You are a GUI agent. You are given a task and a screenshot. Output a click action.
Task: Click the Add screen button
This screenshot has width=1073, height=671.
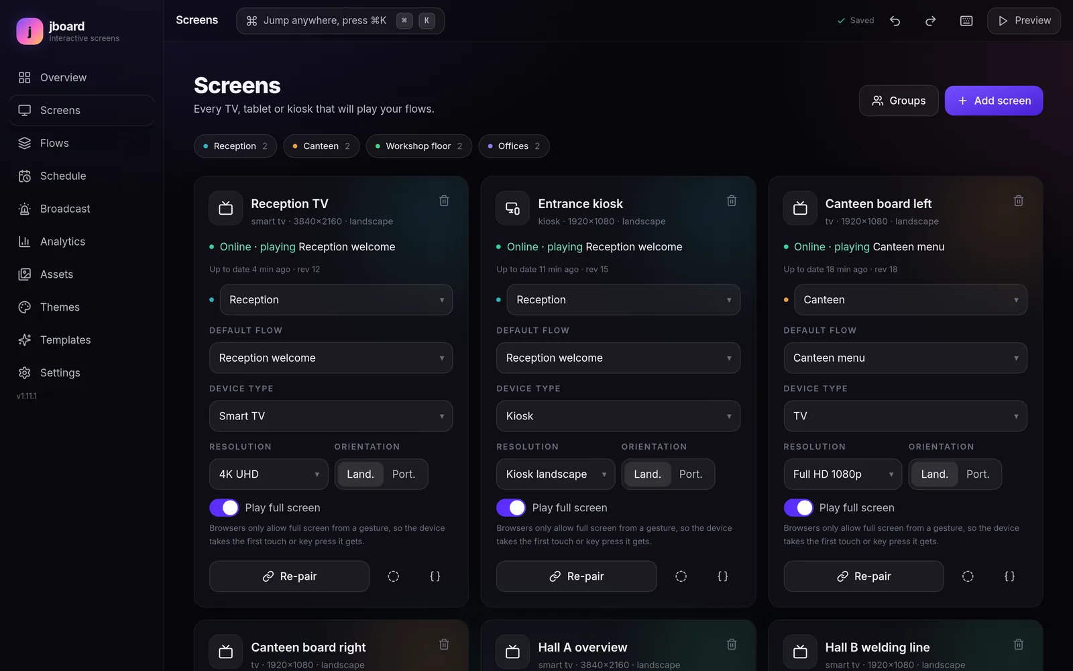click(994, 101)
